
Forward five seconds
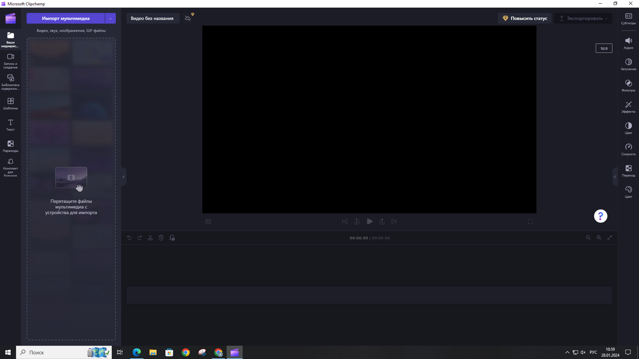382,221
